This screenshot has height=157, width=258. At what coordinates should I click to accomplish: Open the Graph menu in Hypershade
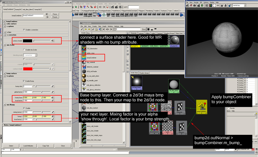[x=104, y=26]
